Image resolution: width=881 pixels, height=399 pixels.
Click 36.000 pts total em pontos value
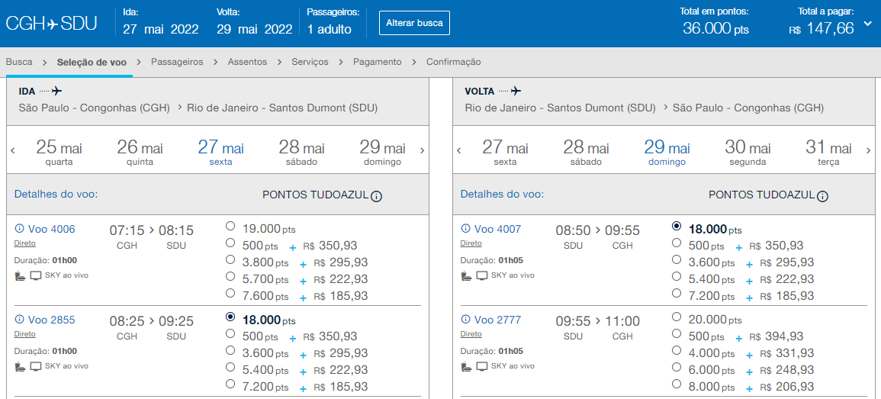pyautogui.click(x=715, y=29)
